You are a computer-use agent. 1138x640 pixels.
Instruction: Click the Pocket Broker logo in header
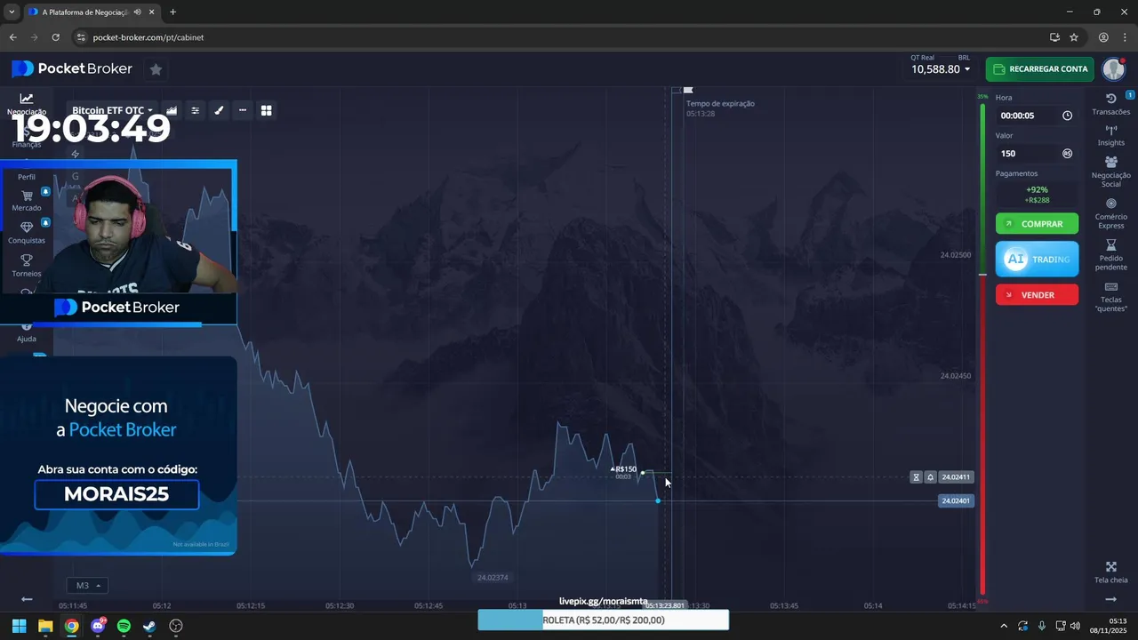(x=72, y=68)
